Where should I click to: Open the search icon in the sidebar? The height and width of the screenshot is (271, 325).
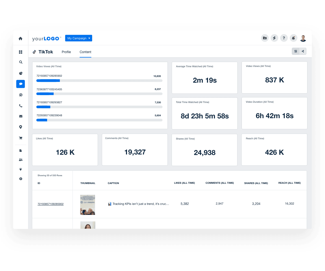[x=21, y=62]
